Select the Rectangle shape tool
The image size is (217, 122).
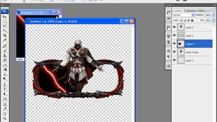pos(4,99)
